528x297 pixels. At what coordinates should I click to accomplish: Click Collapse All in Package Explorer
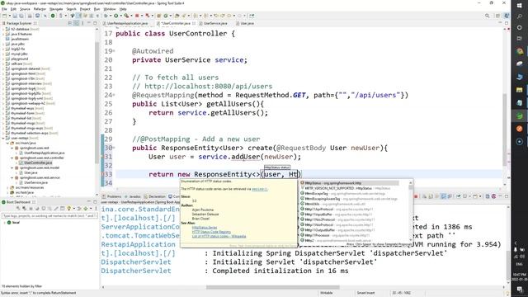[x=70, y=23]
